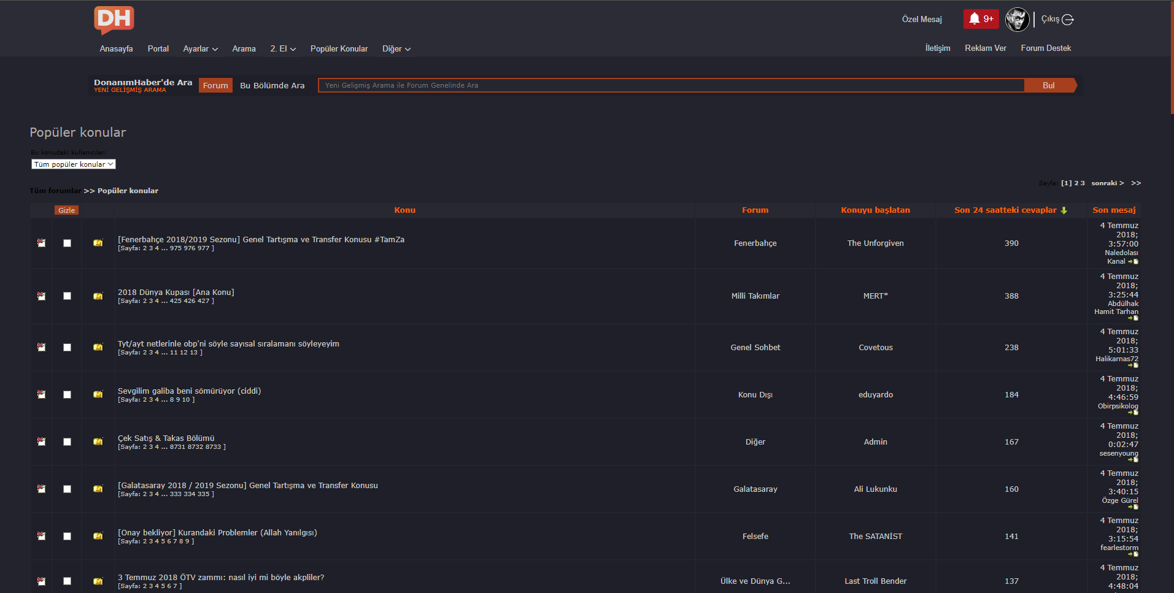Open the Tüm forumlar breadcrumb link
This screenshot has width=1174, height=593.
click(55, 191)
